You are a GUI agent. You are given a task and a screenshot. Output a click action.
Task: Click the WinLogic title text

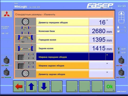[x=21, y=7]
